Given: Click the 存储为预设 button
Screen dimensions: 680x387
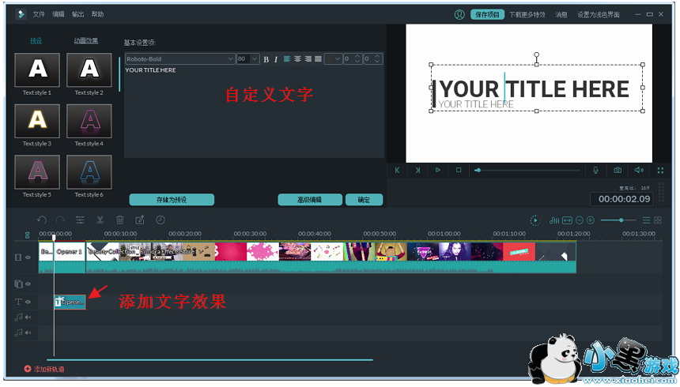Looking at the screenshot, I should point(172,200).
